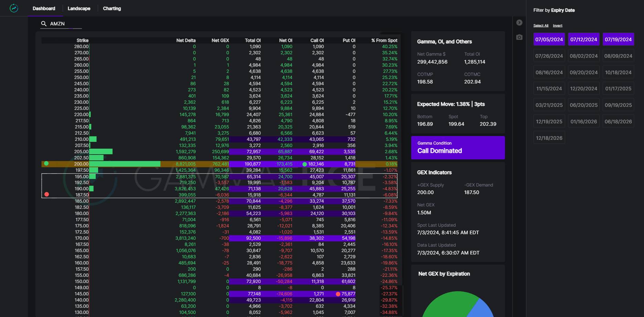
Task: Click the Call OI column header
Action: (x=317, y=40)
